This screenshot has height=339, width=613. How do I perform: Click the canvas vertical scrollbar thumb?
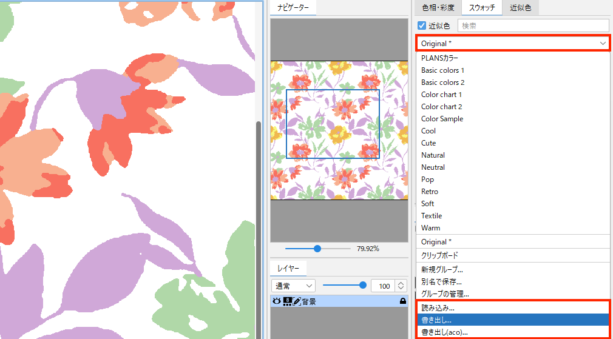[258, 230]
